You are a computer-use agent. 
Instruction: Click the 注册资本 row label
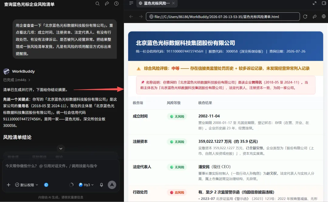140,141
